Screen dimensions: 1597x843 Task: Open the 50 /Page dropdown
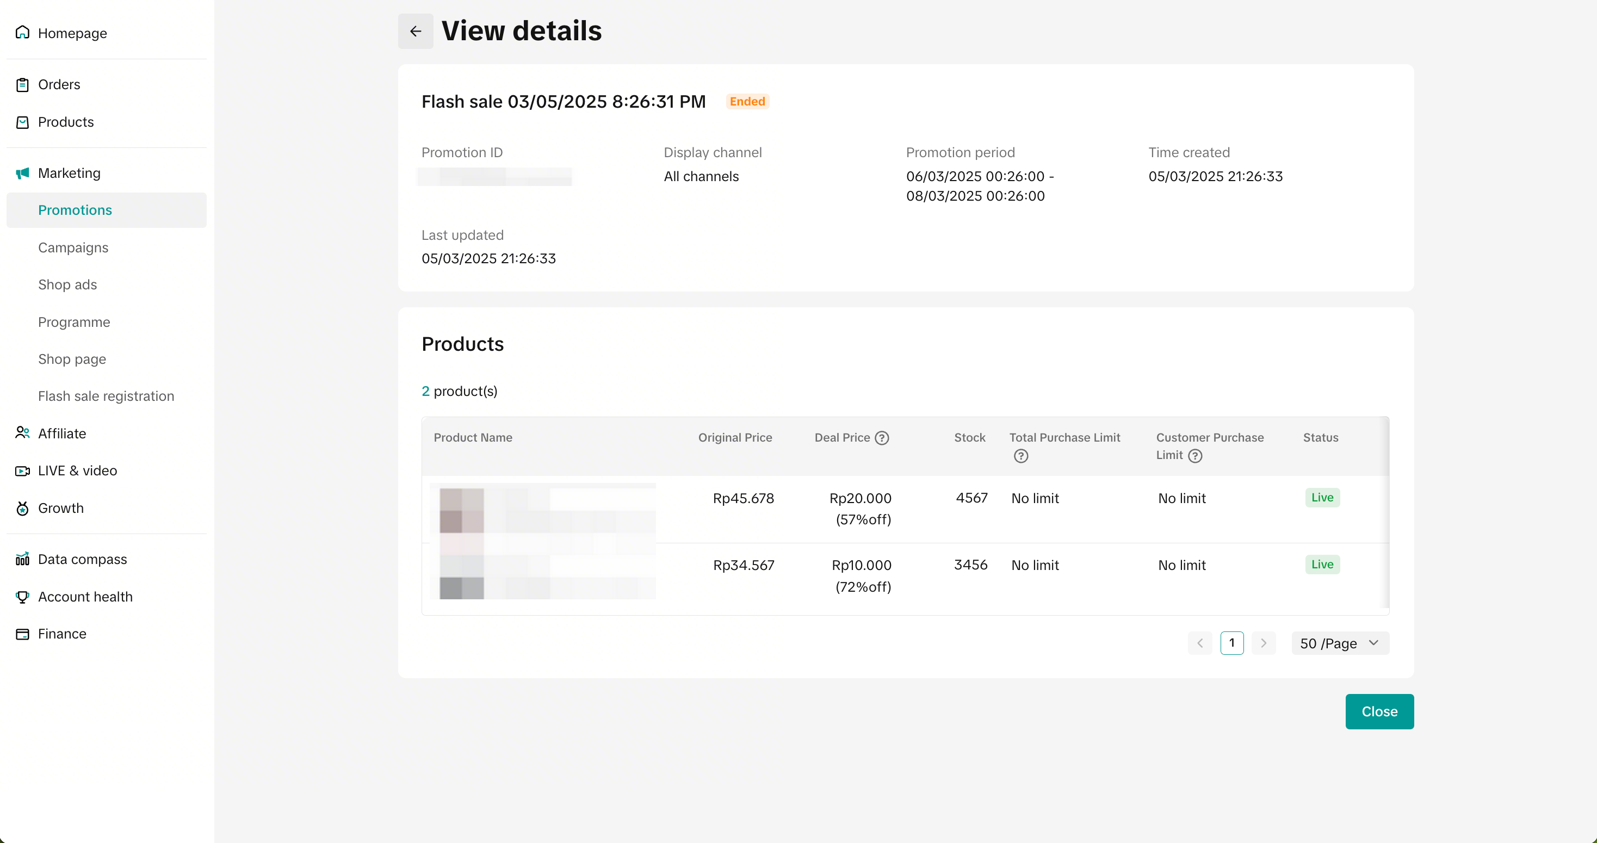[x=1340, y=643]
